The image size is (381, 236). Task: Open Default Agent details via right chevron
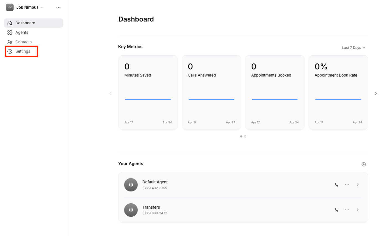pyautogui.click(x=357, y=185)
